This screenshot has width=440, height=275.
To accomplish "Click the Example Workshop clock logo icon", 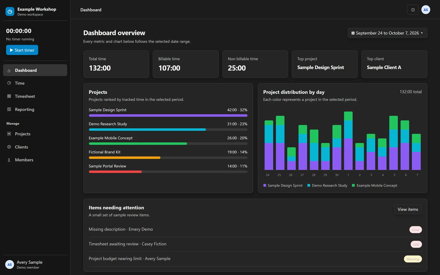I will (10, 12).
